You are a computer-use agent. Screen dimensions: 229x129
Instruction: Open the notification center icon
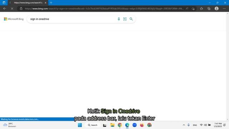(224, 125)
